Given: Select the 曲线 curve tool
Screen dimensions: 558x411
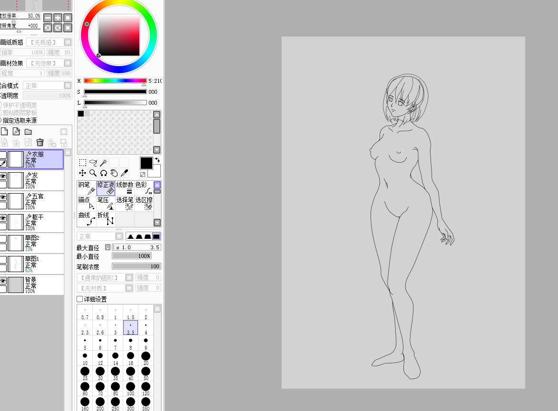Looking at the screenshot, I should [87, 219].
